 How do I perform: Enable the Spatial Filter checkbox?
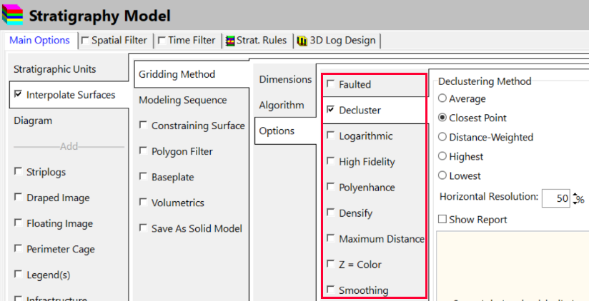point(86,41)
